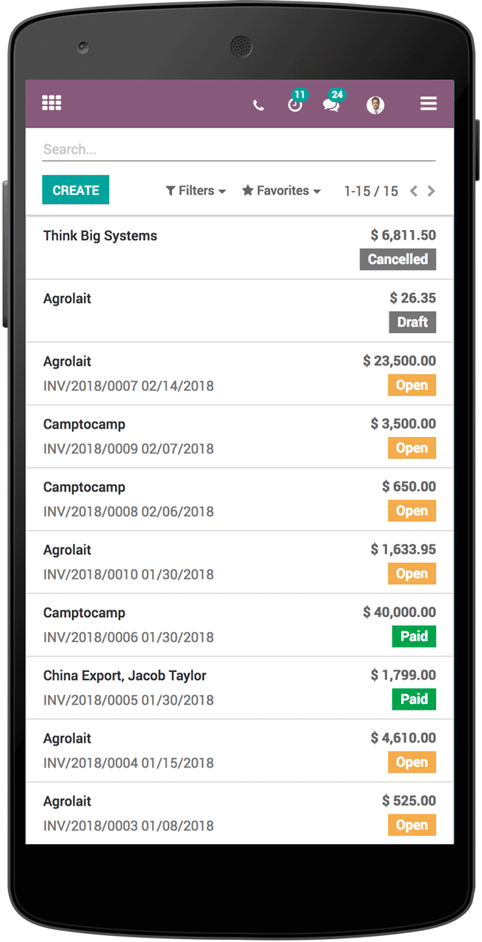Open the apps grid menu
Image resolution: width=482 pixels, height=942 pixels.
coord(51,102)
